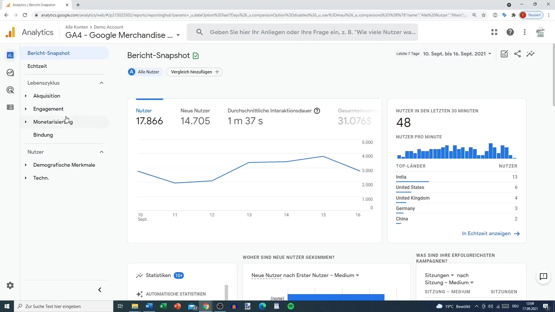The width and height of the screenshot is (555, 312).
Task: Click the Demo Account breadcrumb link
Action: tap(108, 27)
